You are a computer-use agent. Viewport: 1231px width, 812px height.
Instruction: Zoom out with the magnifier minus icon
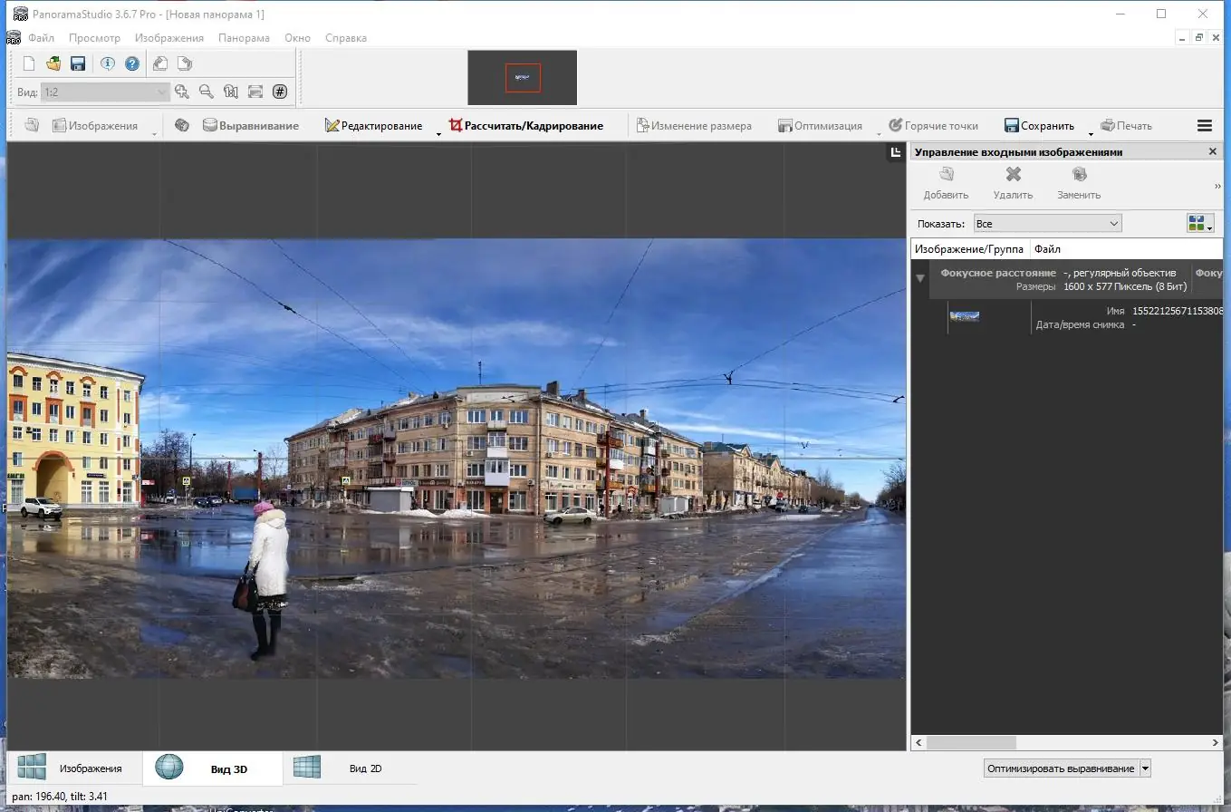[x=207, y=92]
